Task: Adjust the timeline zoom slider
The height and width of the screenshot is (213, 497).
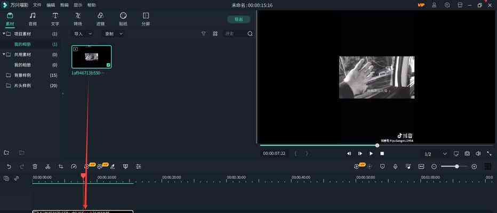Action: (x=457, y=167)
